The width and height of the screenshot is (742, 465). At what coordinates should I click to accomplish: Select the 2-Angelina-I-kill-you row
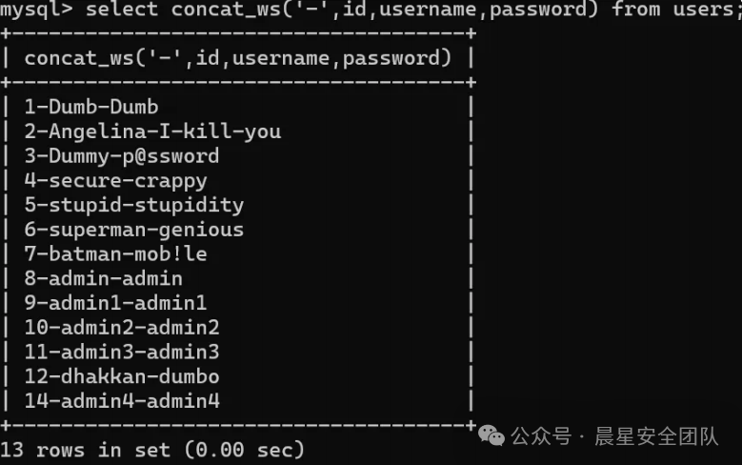pos(152,131)
